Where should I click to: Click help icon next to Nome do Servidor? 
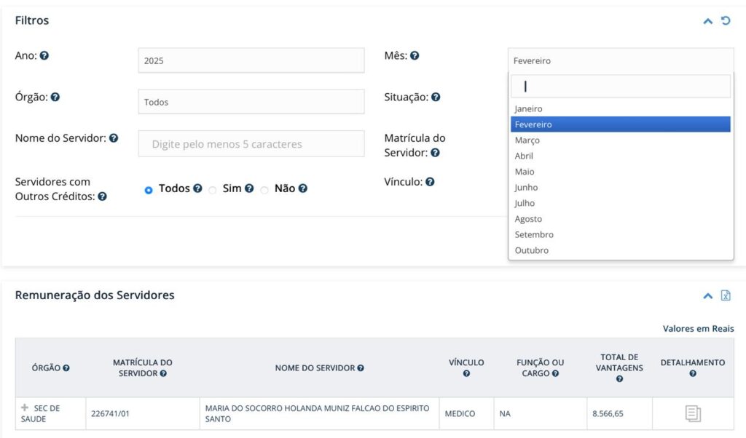(114, 138)
